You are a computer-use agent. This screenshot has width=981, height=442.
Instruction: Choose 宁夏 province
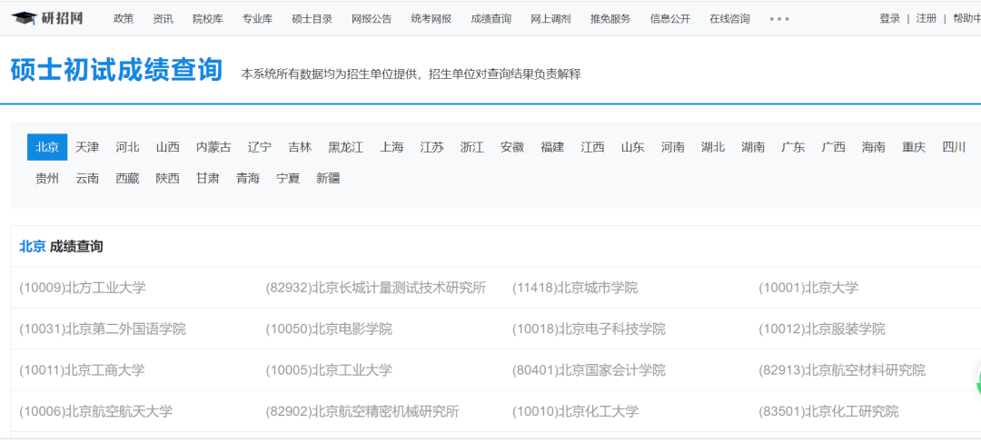pos(288,178)
